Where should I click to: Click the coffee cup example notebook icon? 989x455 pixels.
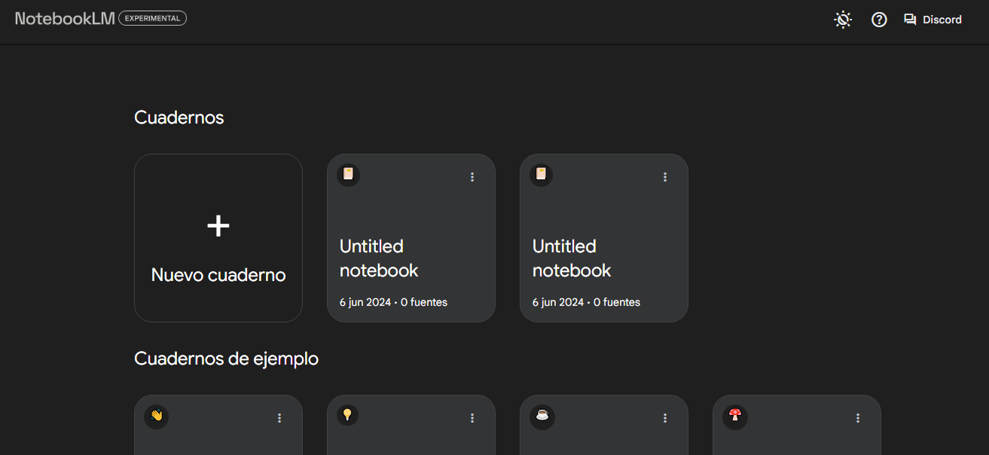click(542, 416)
